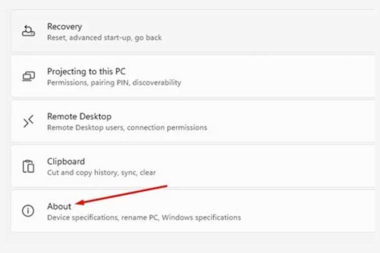Click 'Permissions, pairing PIN, discoverability' description
This screenshot has height=253, width=380.
coord(114,82)
